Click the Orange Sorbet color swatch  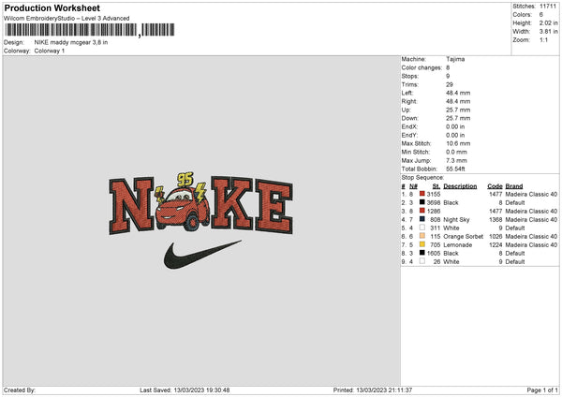pyautogui.click(x=422, y=236)
